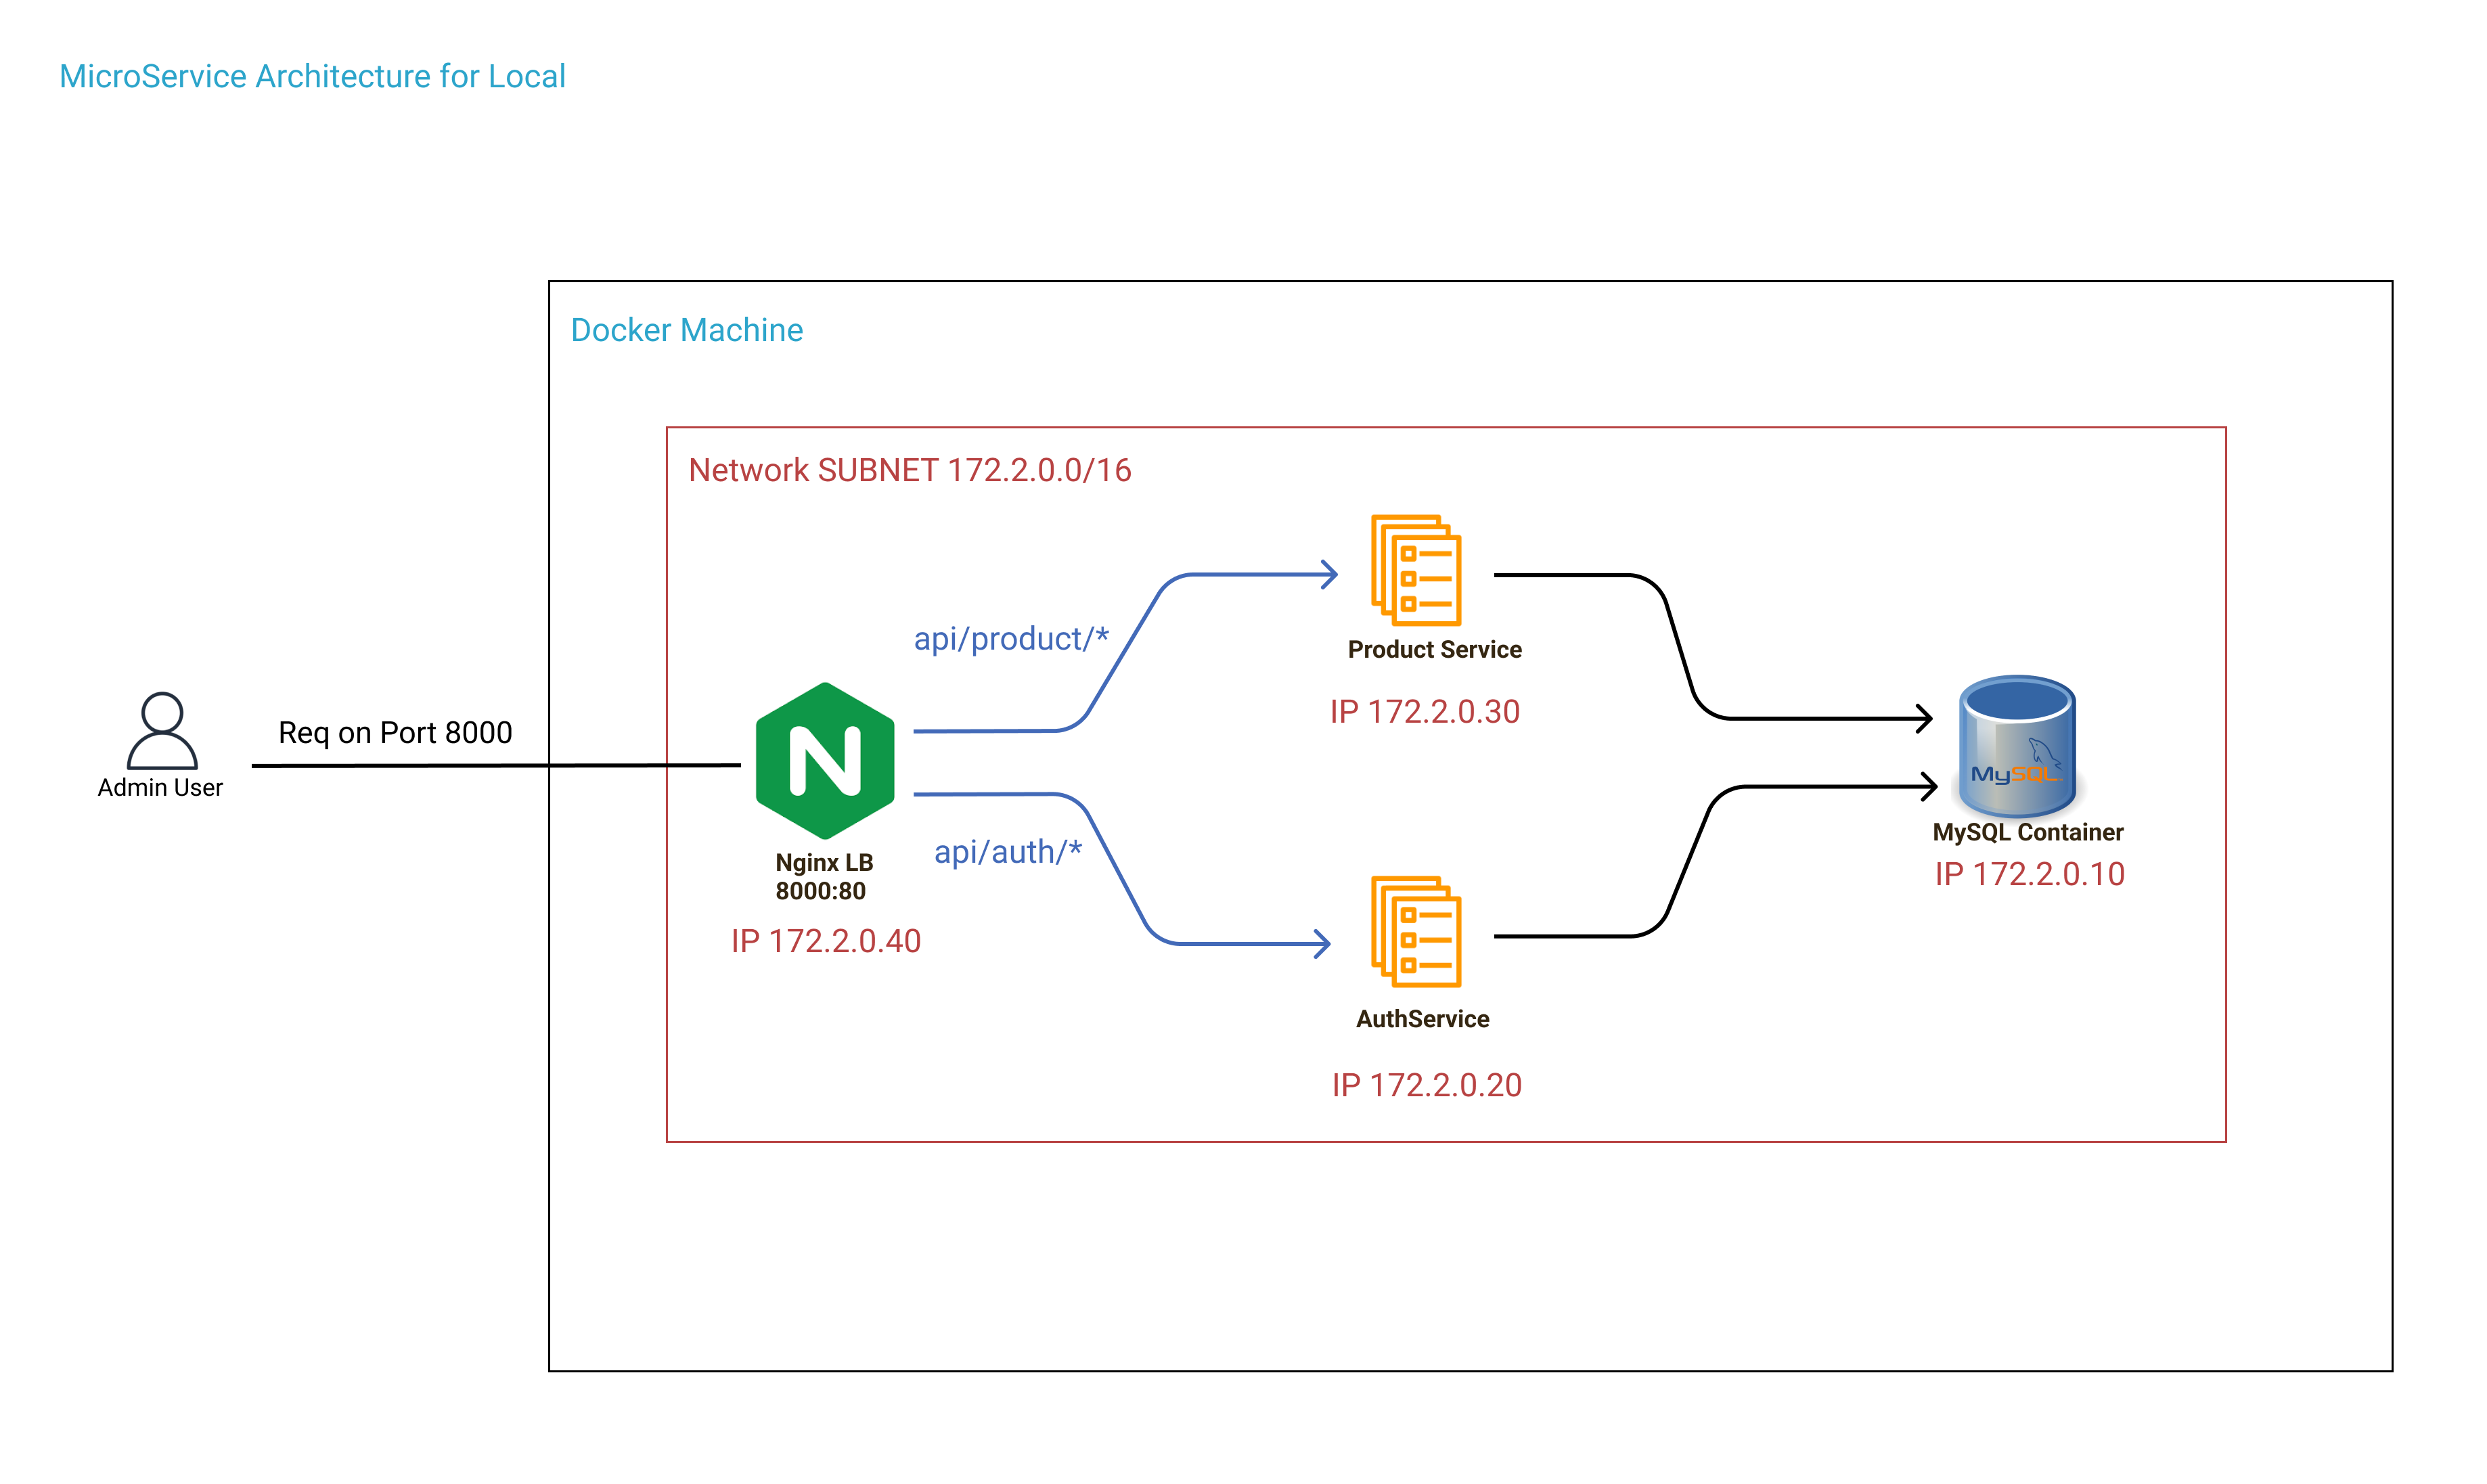Select the MySQL database cylinder icon
Image resolution: width=2487 pixels, height=1484 pixels.
click(2017, 746)
